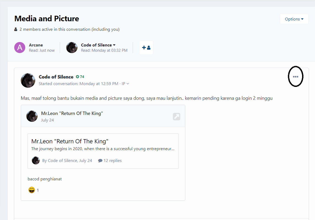Viewport: 315px width, 220px height.
Task: Click the add member icon button
Action: point(146,48)
